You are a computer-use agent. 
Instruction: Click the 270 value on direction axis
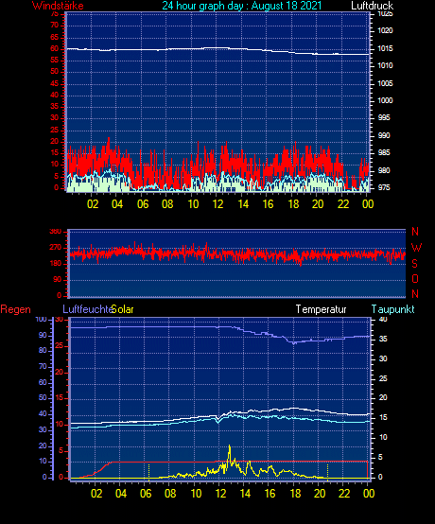tap(56, 248)
